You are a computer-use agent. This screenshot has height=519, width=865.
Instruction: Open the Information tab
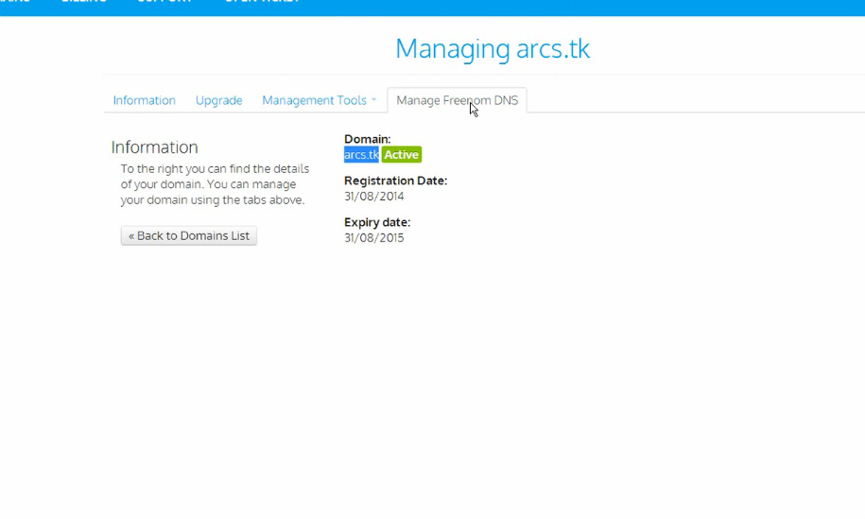pos(144,100)
